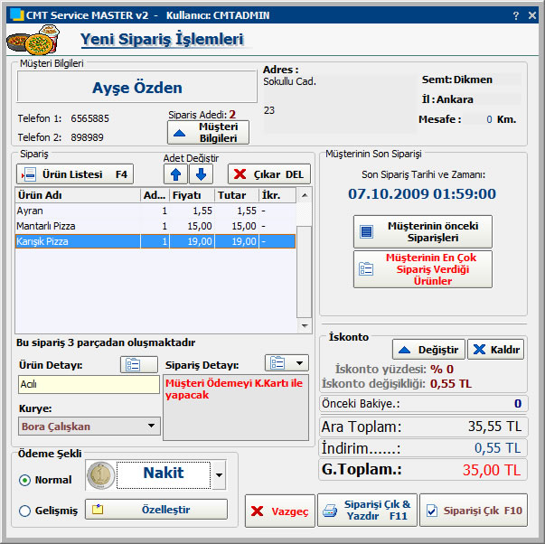Click the Ürün Detayı text field
Image resolution: width=545 pixels, height=544 pixels.
88,385
